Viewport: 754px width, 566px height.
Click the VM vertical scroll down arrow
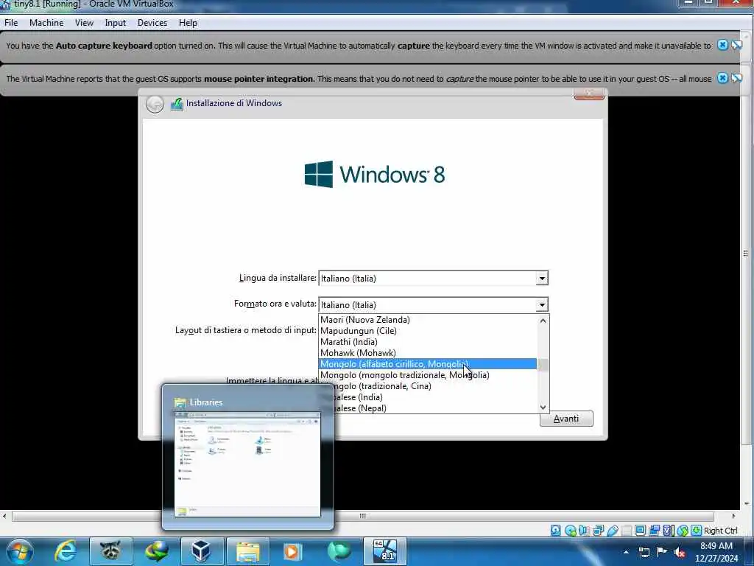click(x=747, y=504)
